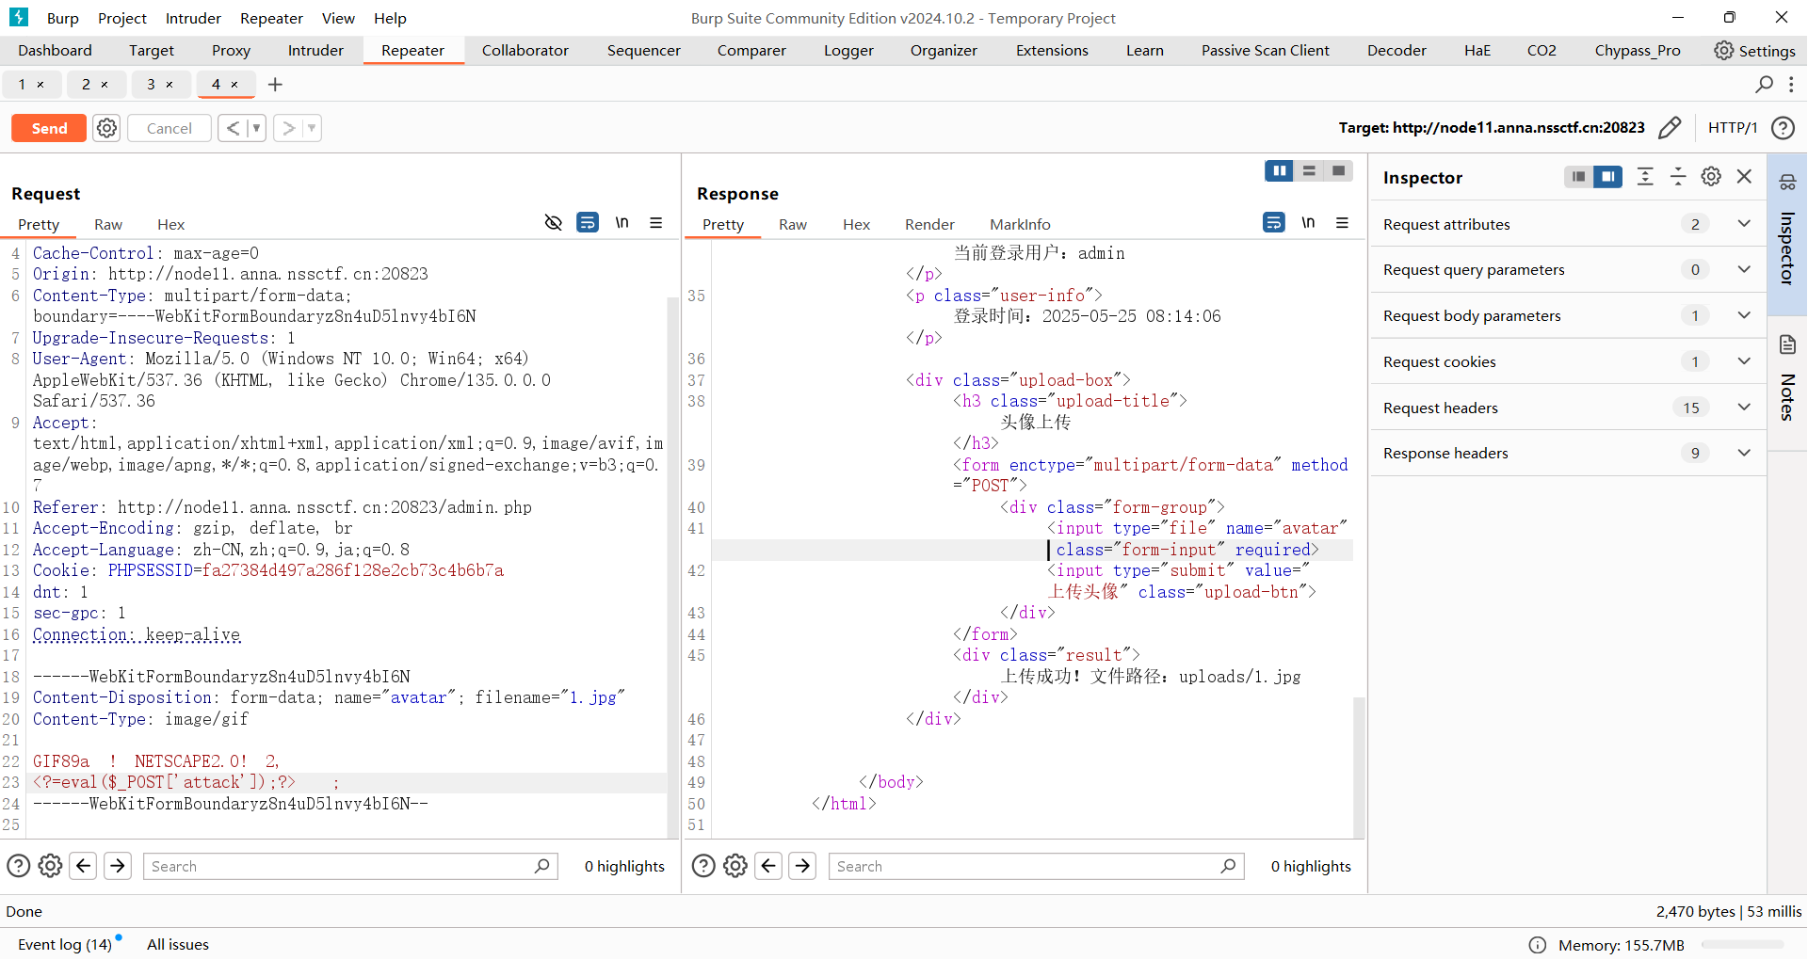
Task: Click the Response vertical scrollbar
Action: (x=1359, y=767)
